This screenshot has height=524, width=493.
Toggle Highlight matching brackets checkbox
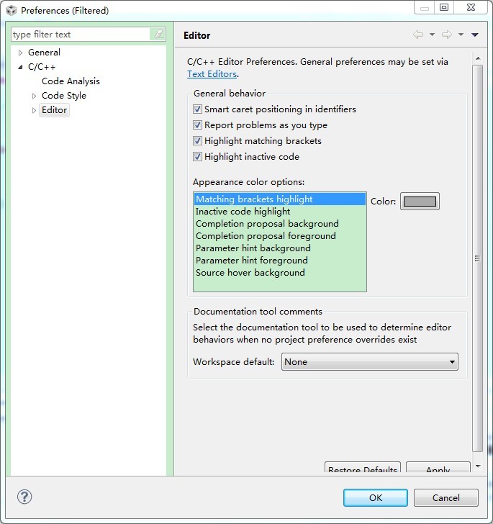[197, 140]
